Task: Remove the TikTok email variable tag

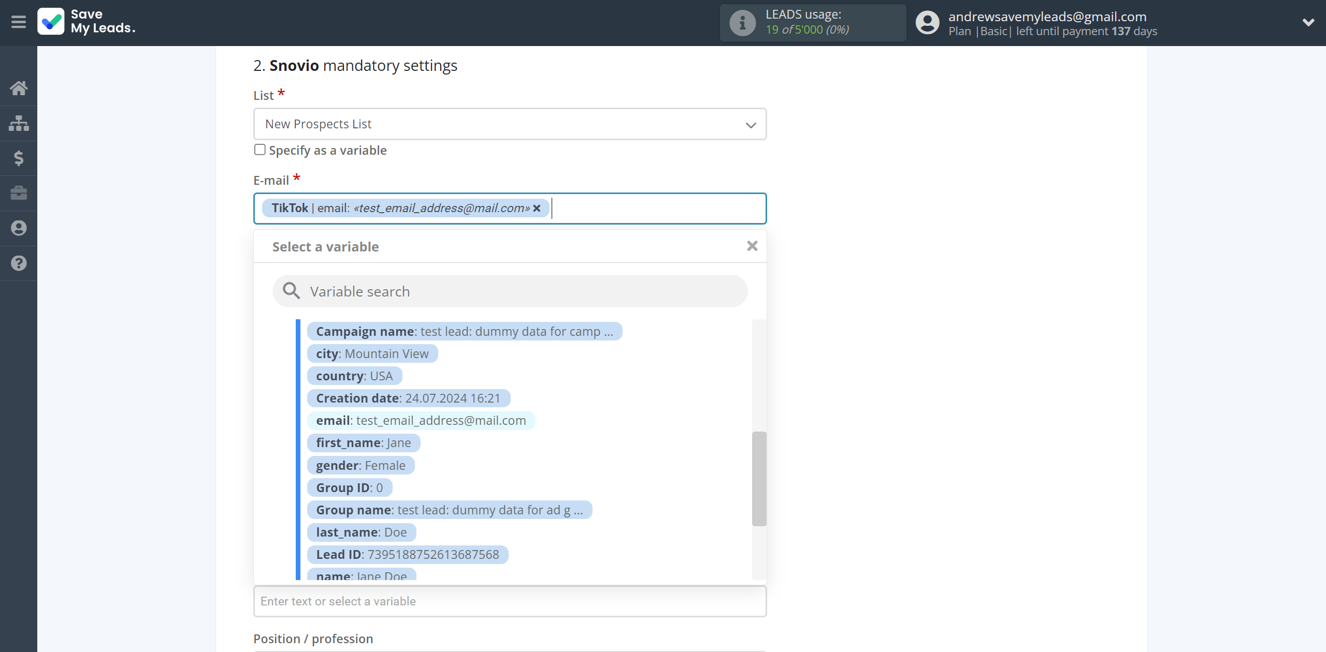Action: (x=537, y=208)
